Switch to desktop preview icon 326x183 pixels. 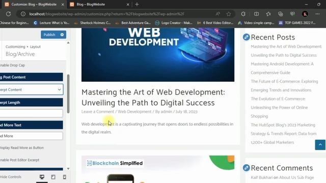42,177
